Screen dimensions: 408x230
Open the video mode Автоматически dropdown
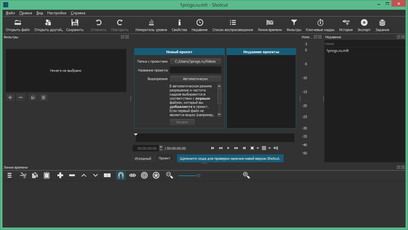pos(195,79)
